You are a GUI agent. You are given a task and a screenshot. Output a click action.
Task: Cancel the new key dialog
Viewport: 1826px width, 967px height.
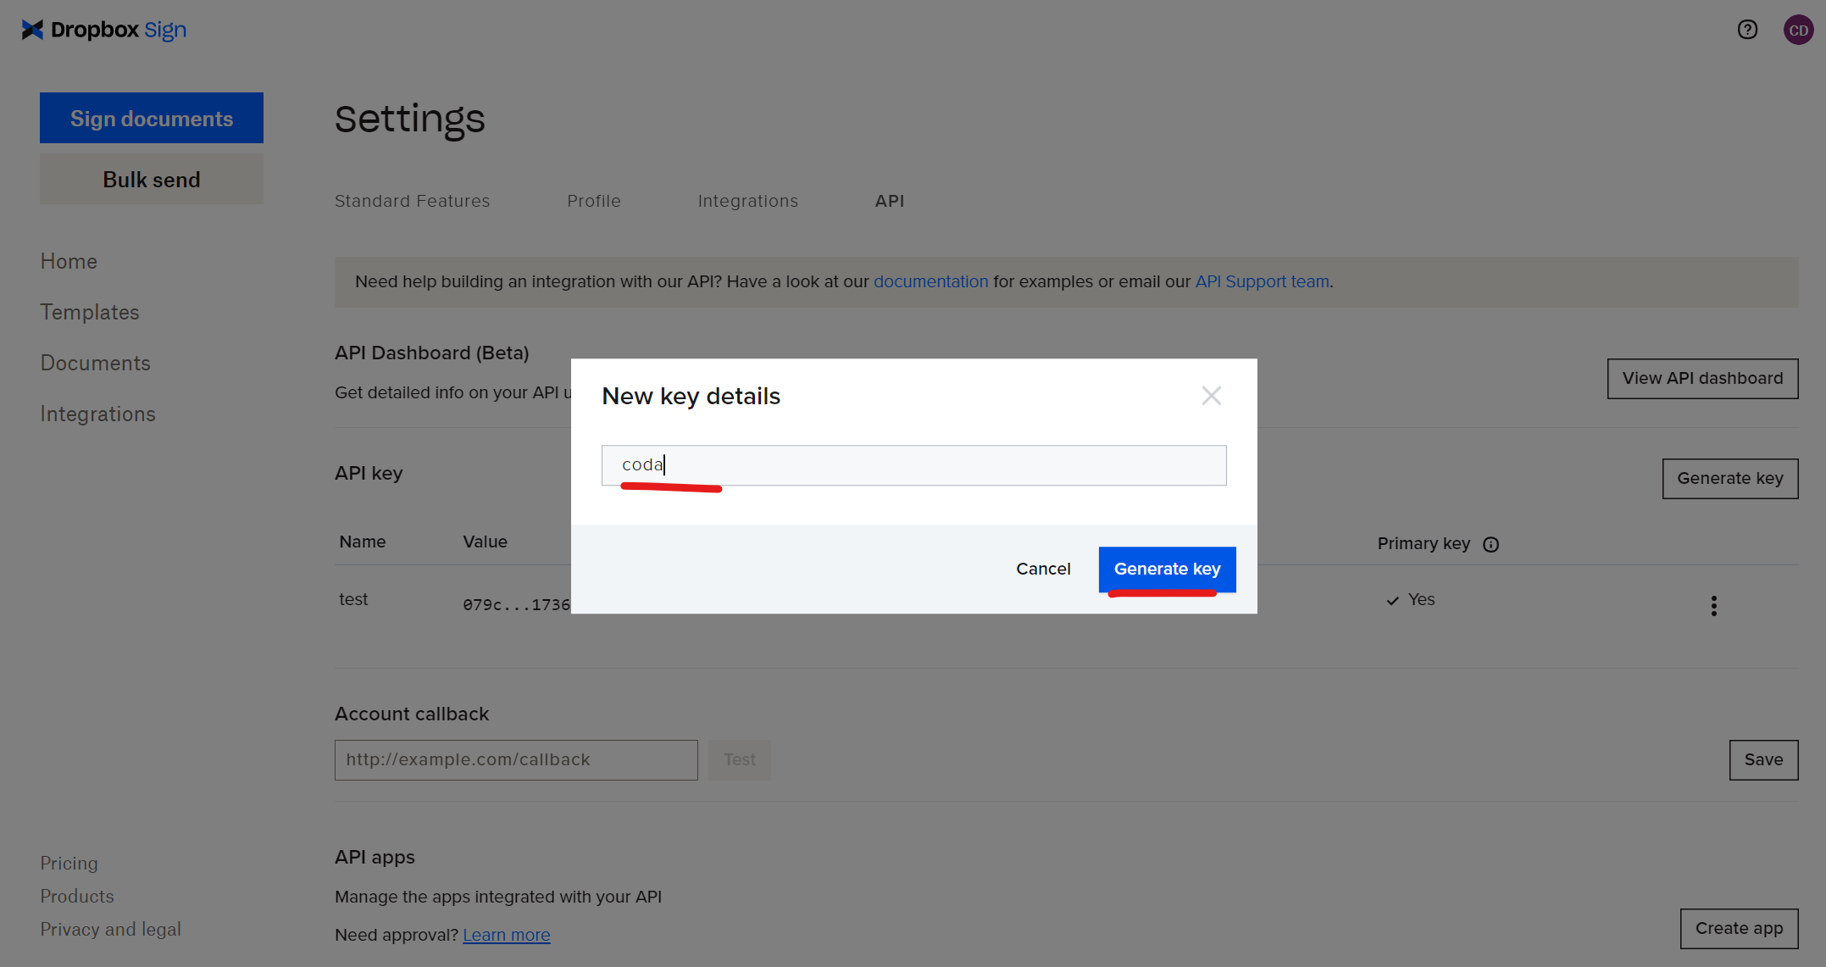[x=1043, y=569]
